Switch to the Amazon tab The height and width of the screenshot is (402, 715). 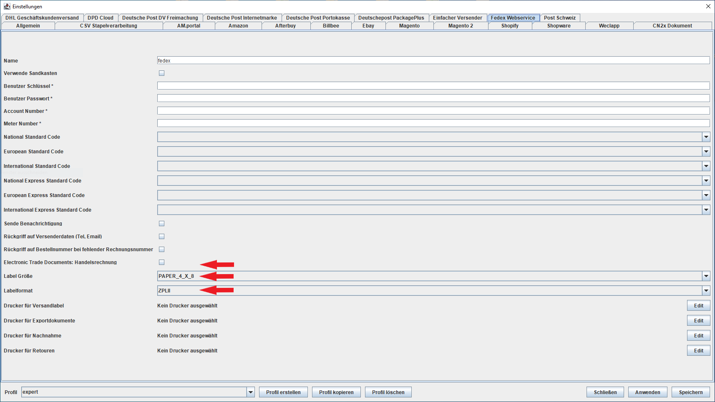coord(238,26)
